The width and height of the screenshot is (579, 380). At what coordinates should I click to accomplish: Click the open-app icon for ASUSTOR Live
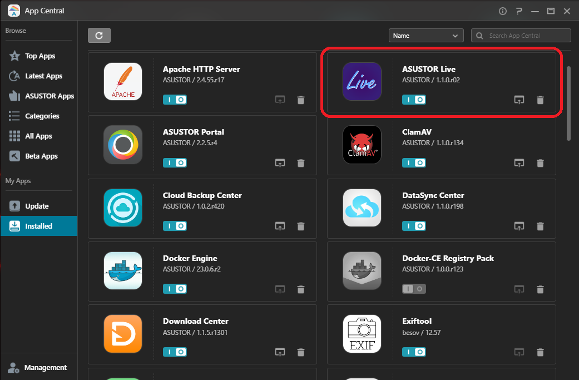point(519,100)
